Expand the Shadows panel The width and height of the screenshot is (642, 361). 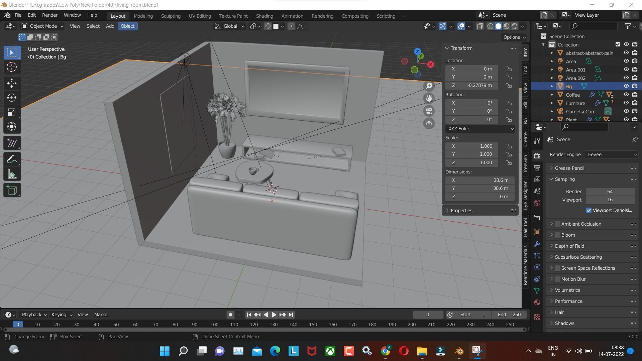click(565, 323)
